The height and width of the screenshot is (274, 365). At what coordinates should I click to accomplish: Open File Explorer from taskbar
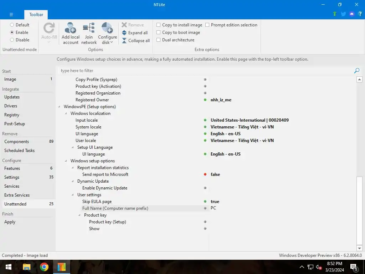point(26,267)
